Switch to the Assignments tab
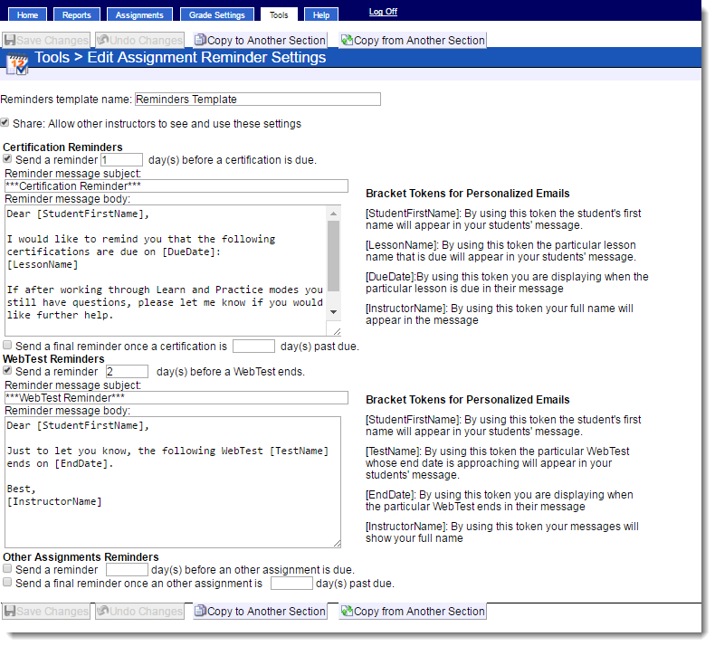The width and height of the screenshot is (715, 646). pyautogui.click(x=139, y=14)
